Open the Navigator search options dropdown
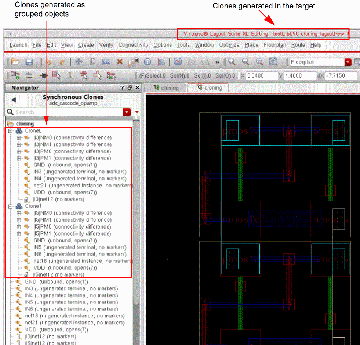The width and height of the screenshot is (360, 345). pos(127,112)
